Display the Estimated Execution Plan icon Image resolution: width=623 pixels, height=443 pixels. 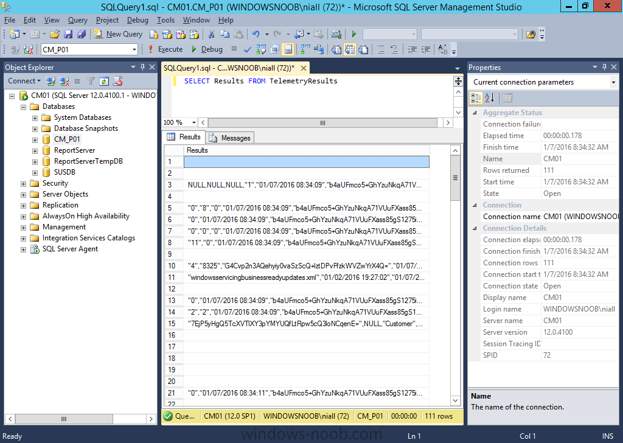point(261,49)
